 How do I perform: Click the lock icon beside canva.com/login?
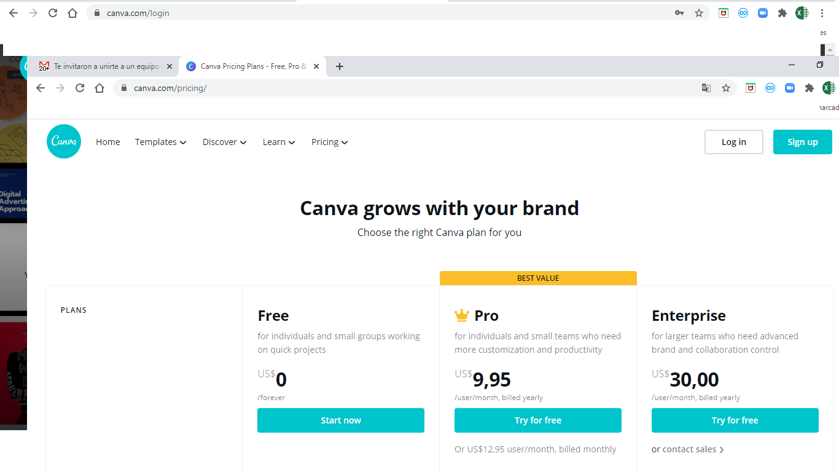(96, 13)
